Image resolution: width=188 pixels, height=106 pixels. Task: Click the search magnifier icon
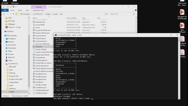coord(134,14)
